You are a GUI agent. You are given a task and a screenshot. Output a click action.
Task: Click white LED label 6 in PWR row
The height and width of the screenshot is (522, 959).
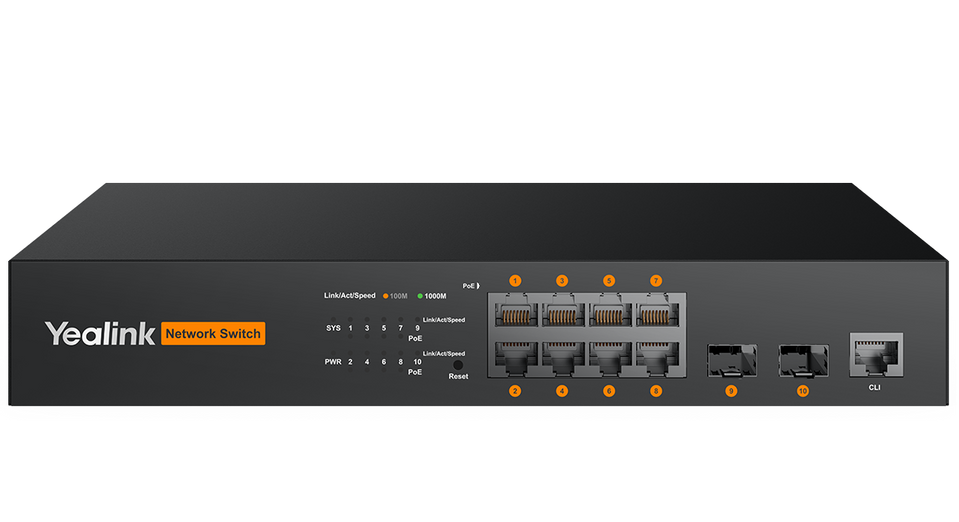[x=384, y=362]
